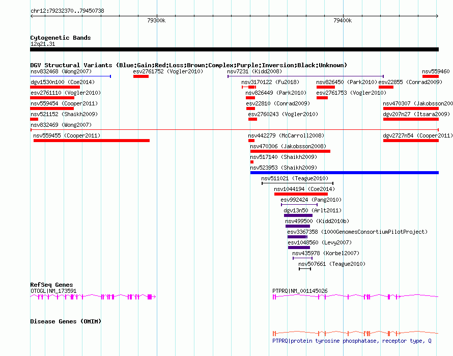Select the dgv1530n100 (Coe2014) red bar
The height and width of the screenshot is (356, 453).
click(55, 87)
